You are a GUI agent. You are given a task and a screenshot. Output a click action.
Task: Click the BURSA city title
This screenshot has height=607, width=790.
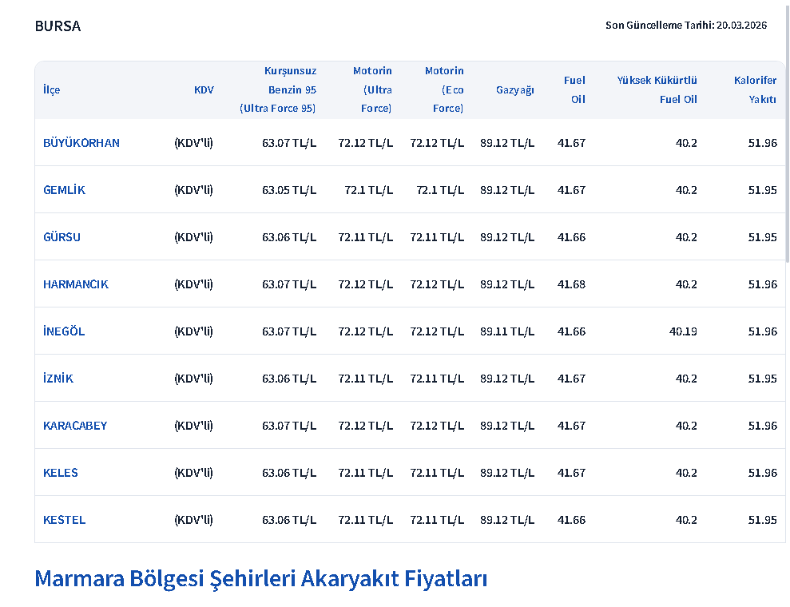pos(57,26)
